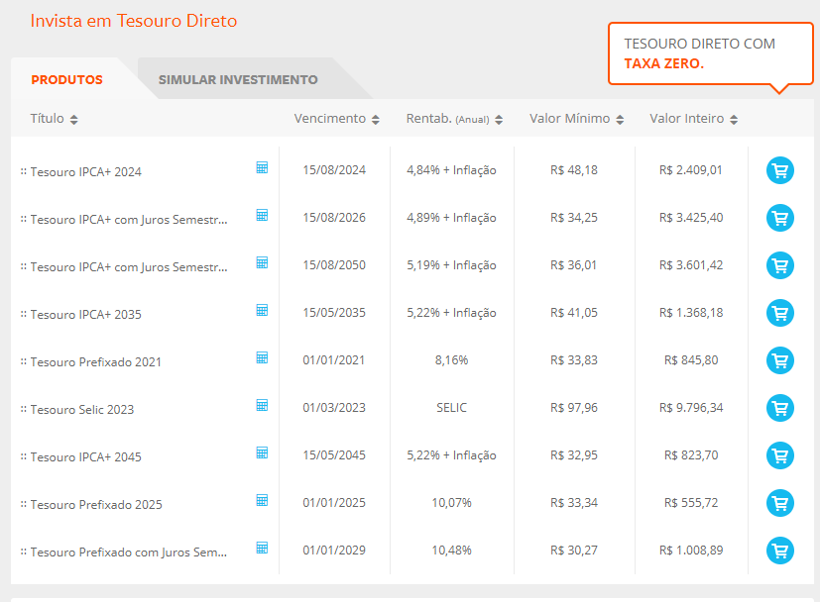Open calculator for Tesouro IPCA+ 2035
This screenshot has height=602, width=820.
tap(262, 310)
